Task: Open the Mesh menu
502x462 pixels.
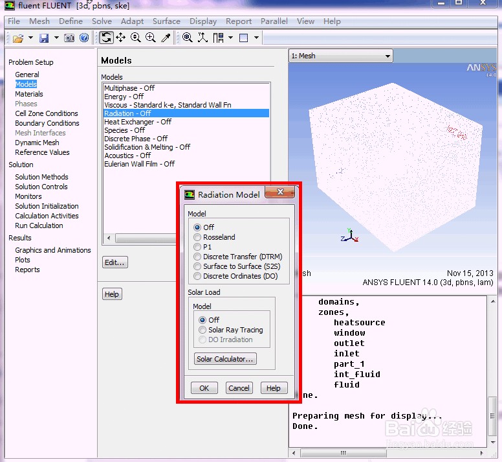Action: [x=39, y=21]
